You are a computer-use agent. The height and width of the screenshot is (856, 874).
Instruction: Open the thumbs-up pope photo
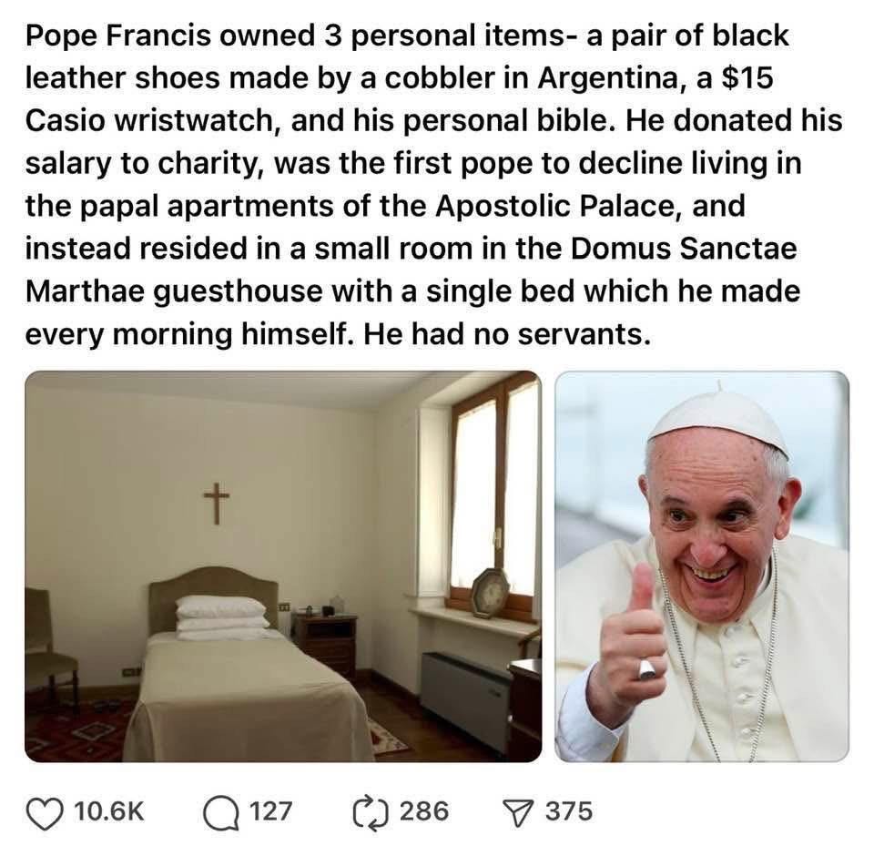tap(702, 566)
